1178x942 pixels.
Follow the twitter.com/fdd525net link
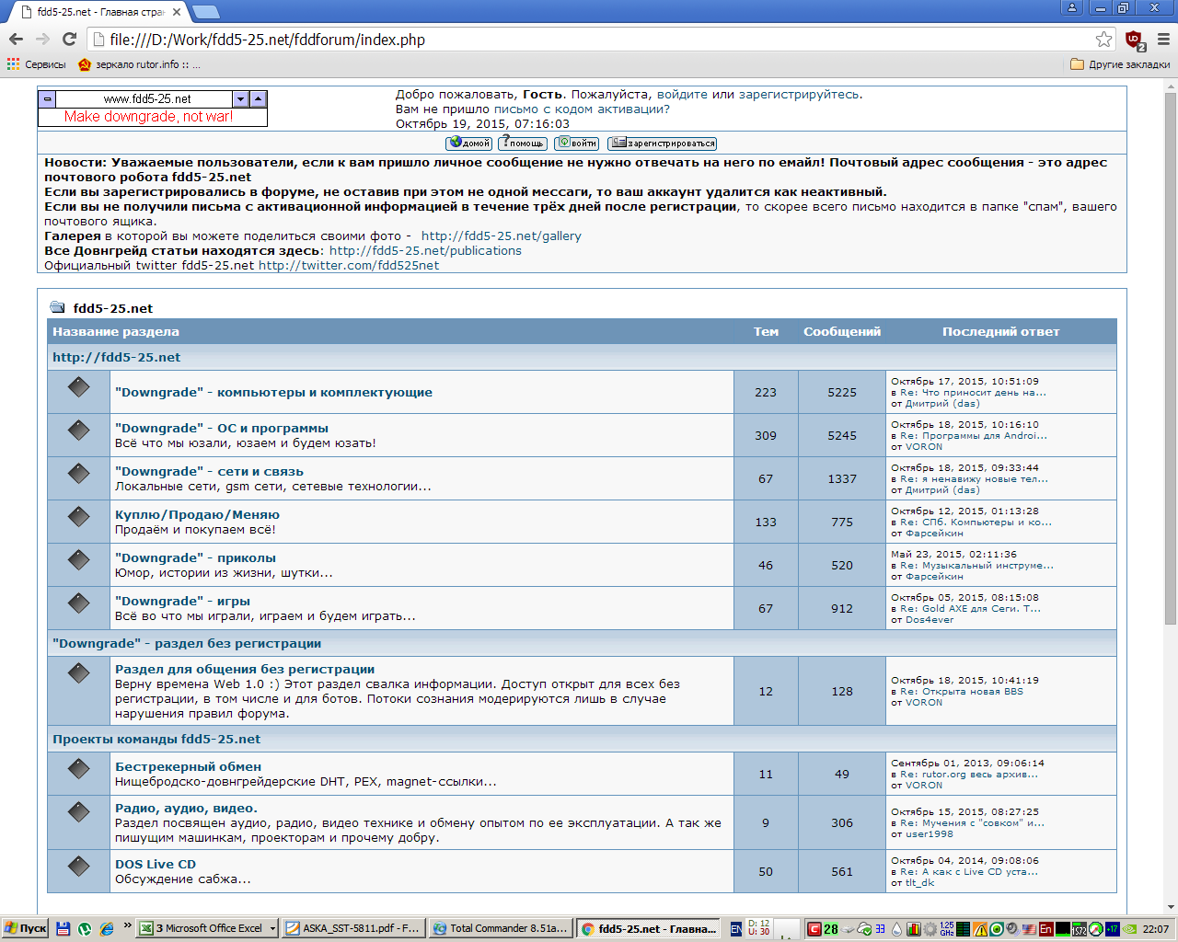[349, 265]
